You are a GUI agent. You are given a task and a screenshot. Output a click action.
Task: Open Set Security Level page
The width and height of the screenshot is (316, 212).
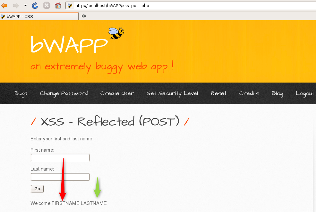[172, 93]
